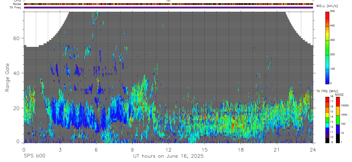The width and height of the screenshot is (352, 162).
Task: Click the 'Range Gate' vertical axis title
Action: pyautogui.click(x=7, y=78)
